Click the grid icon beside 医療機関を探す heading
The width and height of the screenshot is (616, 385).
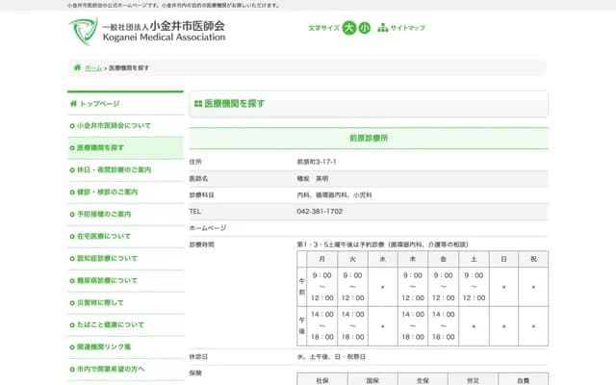point(197,103)
